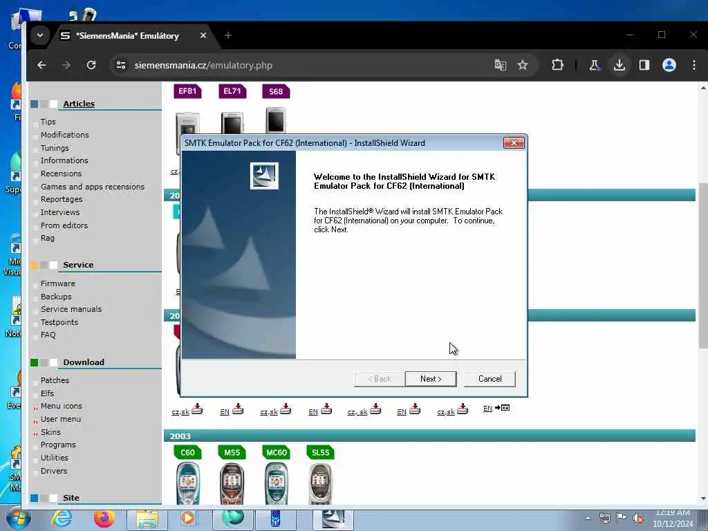Close the SiemensMania Emulátory tab
This screenshot has width=708, height=531.
coord(203,35)
